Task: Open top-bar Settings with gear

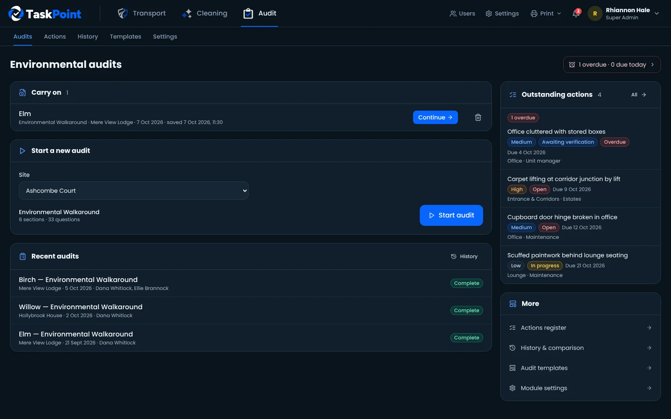Action: pyautogui.click(x=502, y=13)
